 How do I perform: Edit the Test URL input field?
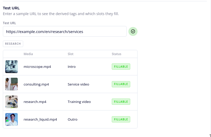[x=65, y=31]
